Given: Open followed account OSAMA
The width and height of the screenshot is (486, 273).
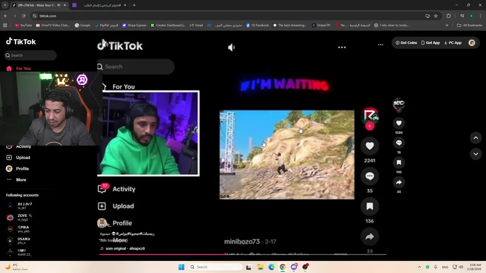Looking at the screenshot, I should click(x=19, y=241).
